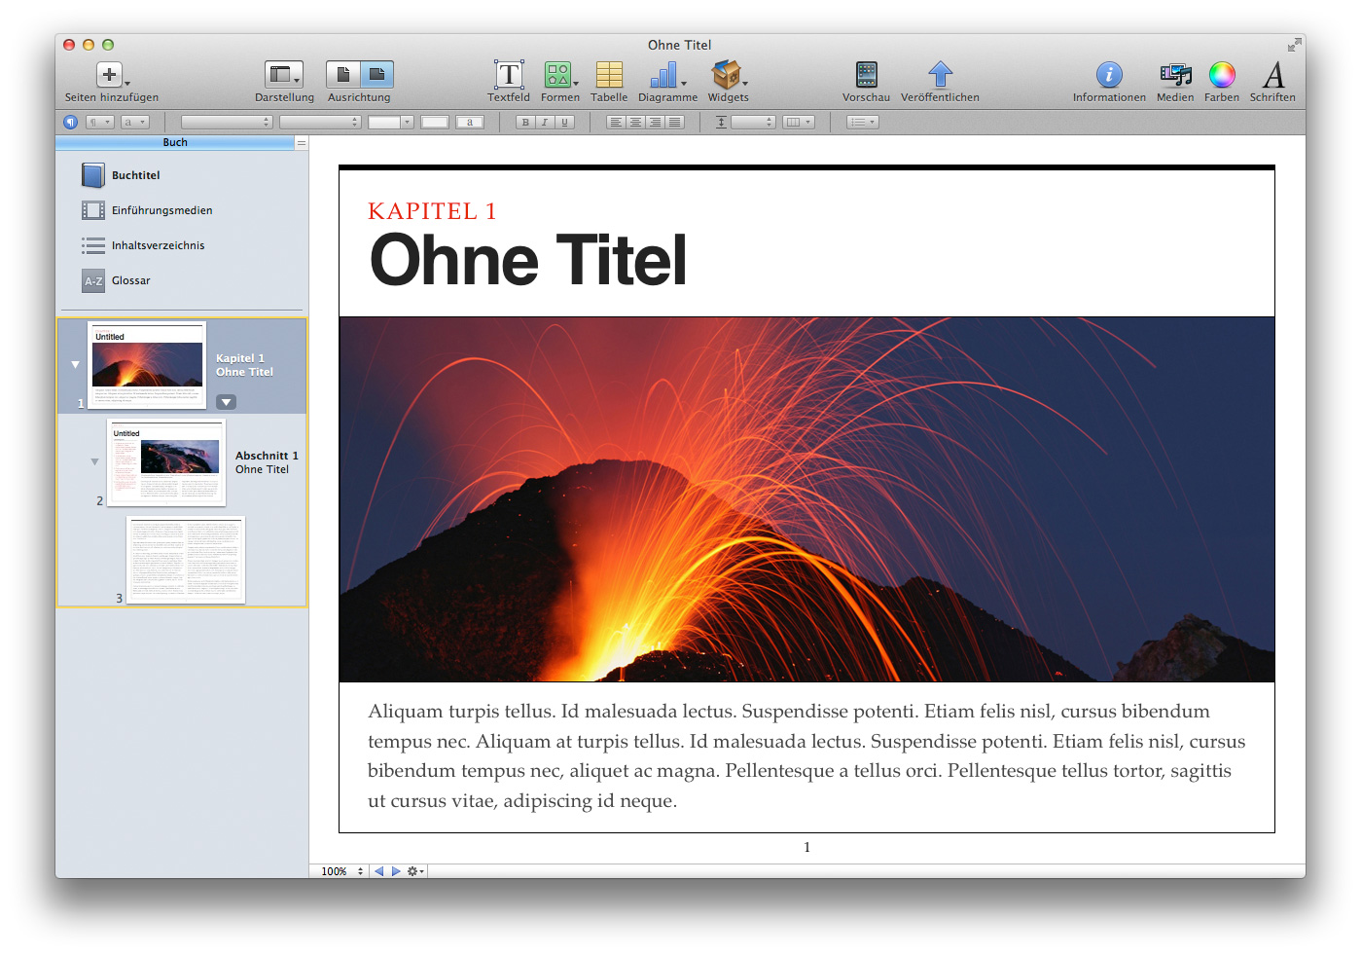Image resolution: width=1361 pixels, height=955 pixels.
Task: Align text right
Action: [655, 122]
